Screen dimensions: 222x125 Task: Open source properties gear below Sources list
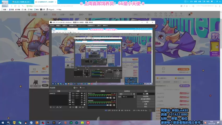pos(76,107)
